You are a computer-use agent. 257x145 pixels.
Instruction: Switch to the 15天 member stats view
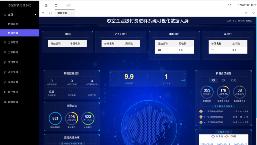[222, 80]
